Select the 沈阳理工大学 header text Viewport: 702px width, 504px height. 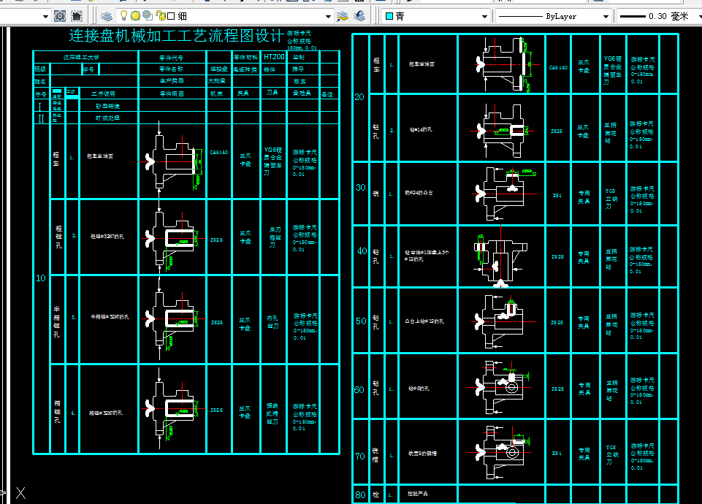[81, 57]
